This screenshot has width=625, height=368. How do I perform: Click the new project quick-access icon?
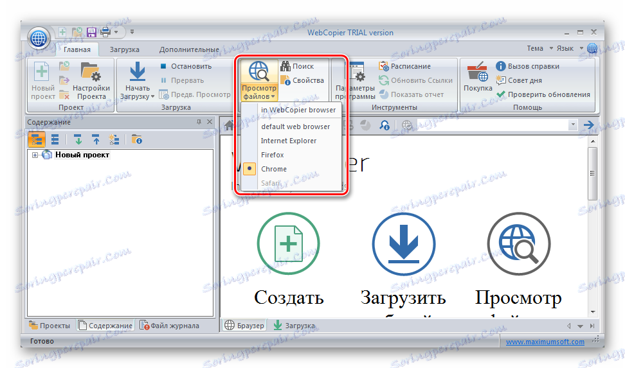point(62,32)
